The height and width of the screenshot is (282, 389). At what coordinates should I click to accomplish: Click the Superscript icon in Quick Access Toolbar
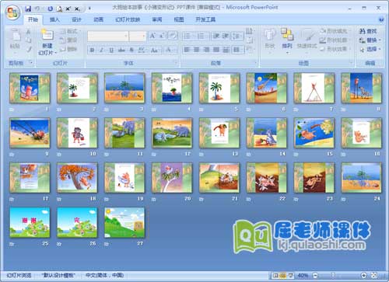[68, 9]
